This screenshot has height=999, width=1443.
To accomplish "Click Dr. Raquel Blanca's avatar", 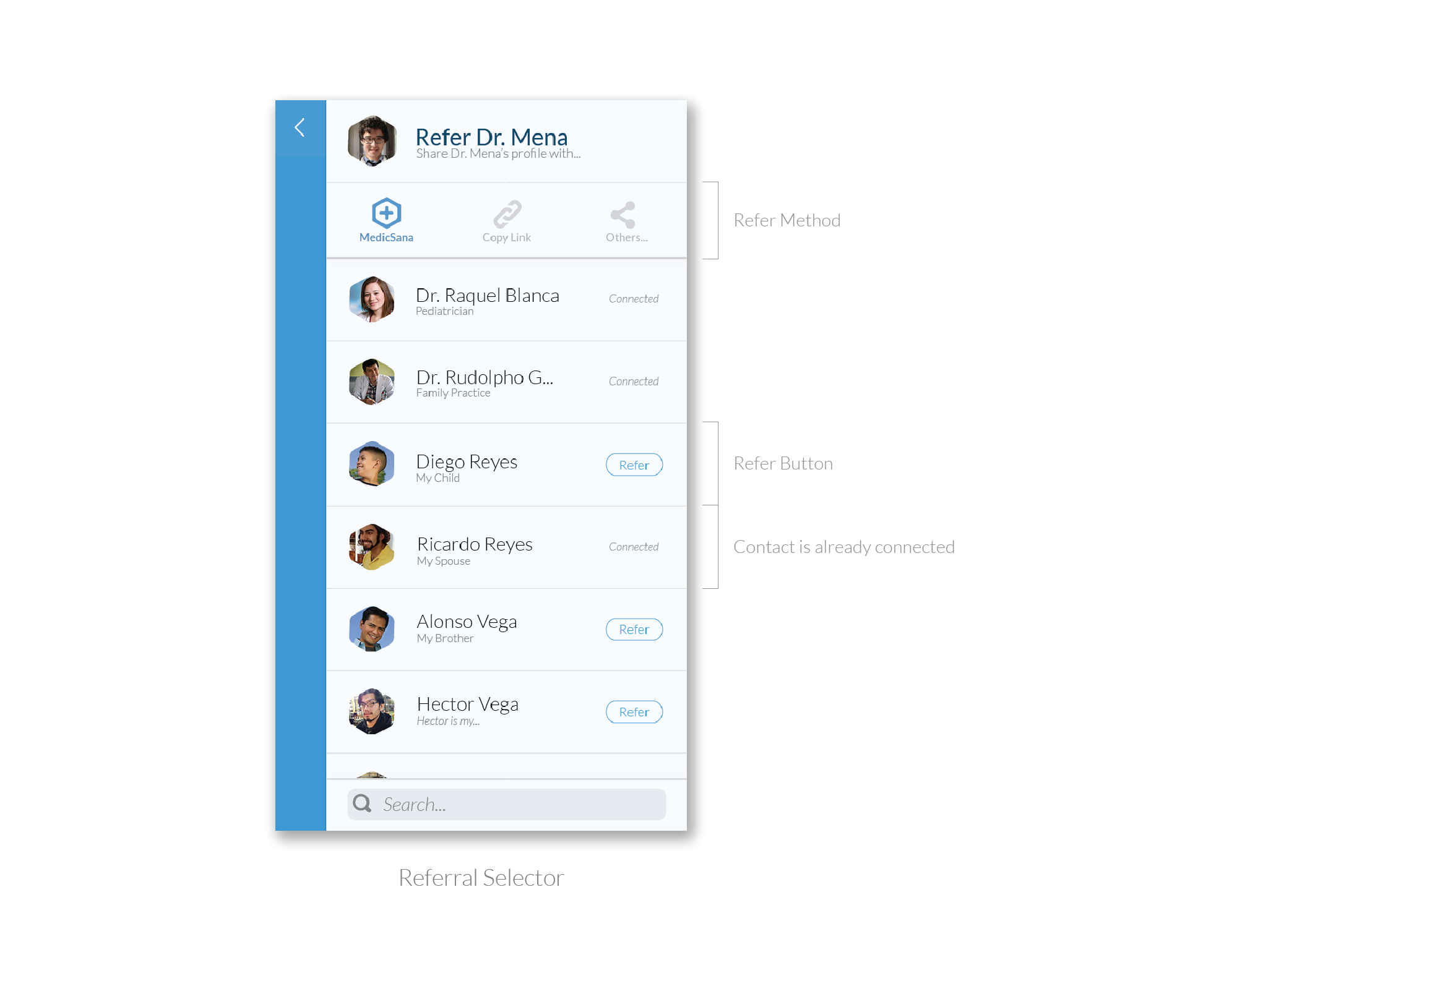I will click(x=372, y=299).
